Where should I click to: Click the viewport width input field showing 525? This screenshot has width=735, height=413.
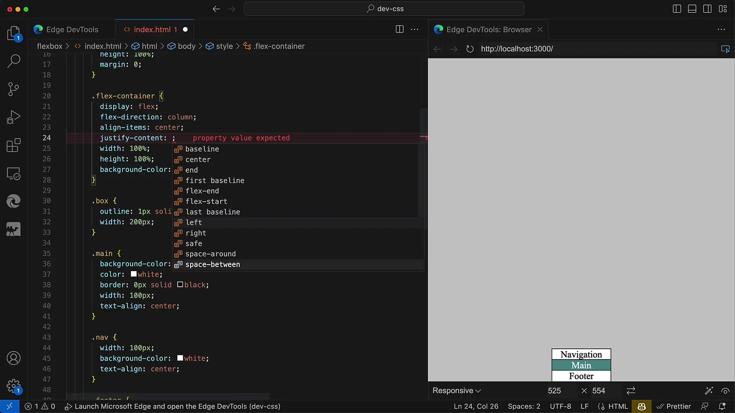(554, 390)
